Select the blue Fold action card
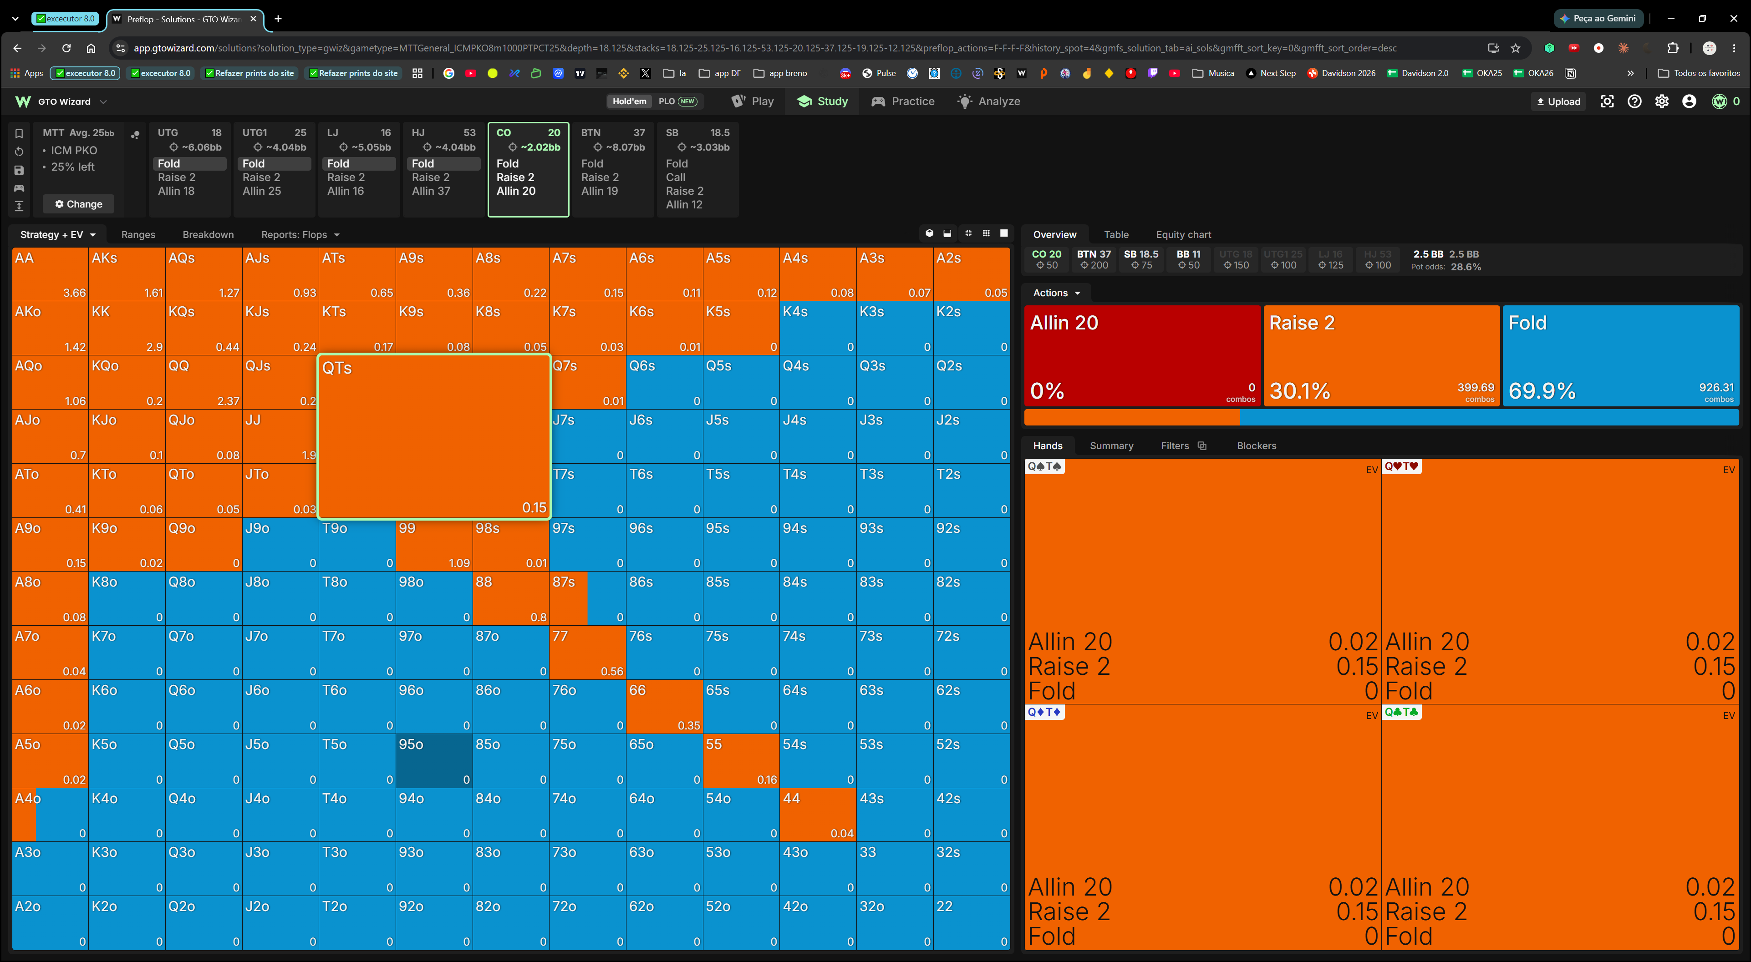The height and width of the screenshot is (962, 1751). pyautogui.click(x=1620, y=356)
